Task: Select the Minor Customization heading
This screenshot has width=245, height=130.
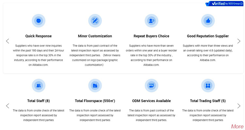Action: [x=95, y=36]
